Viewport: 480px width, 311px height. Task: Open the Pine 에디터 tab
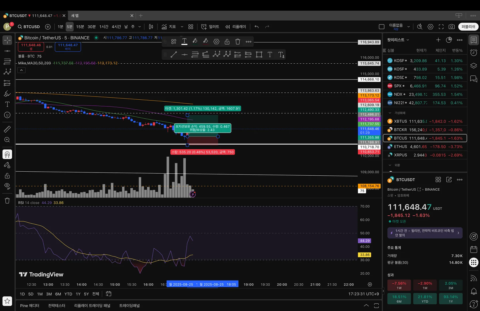point(30,306)
